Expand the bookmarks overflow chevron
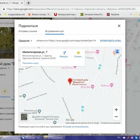The height and width of the screenshot is (140, 140). pos(131,14)
